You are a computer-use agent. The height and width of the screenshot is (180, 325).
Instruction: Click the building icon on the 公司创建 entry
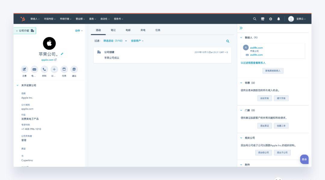click(x=99, y=52)
